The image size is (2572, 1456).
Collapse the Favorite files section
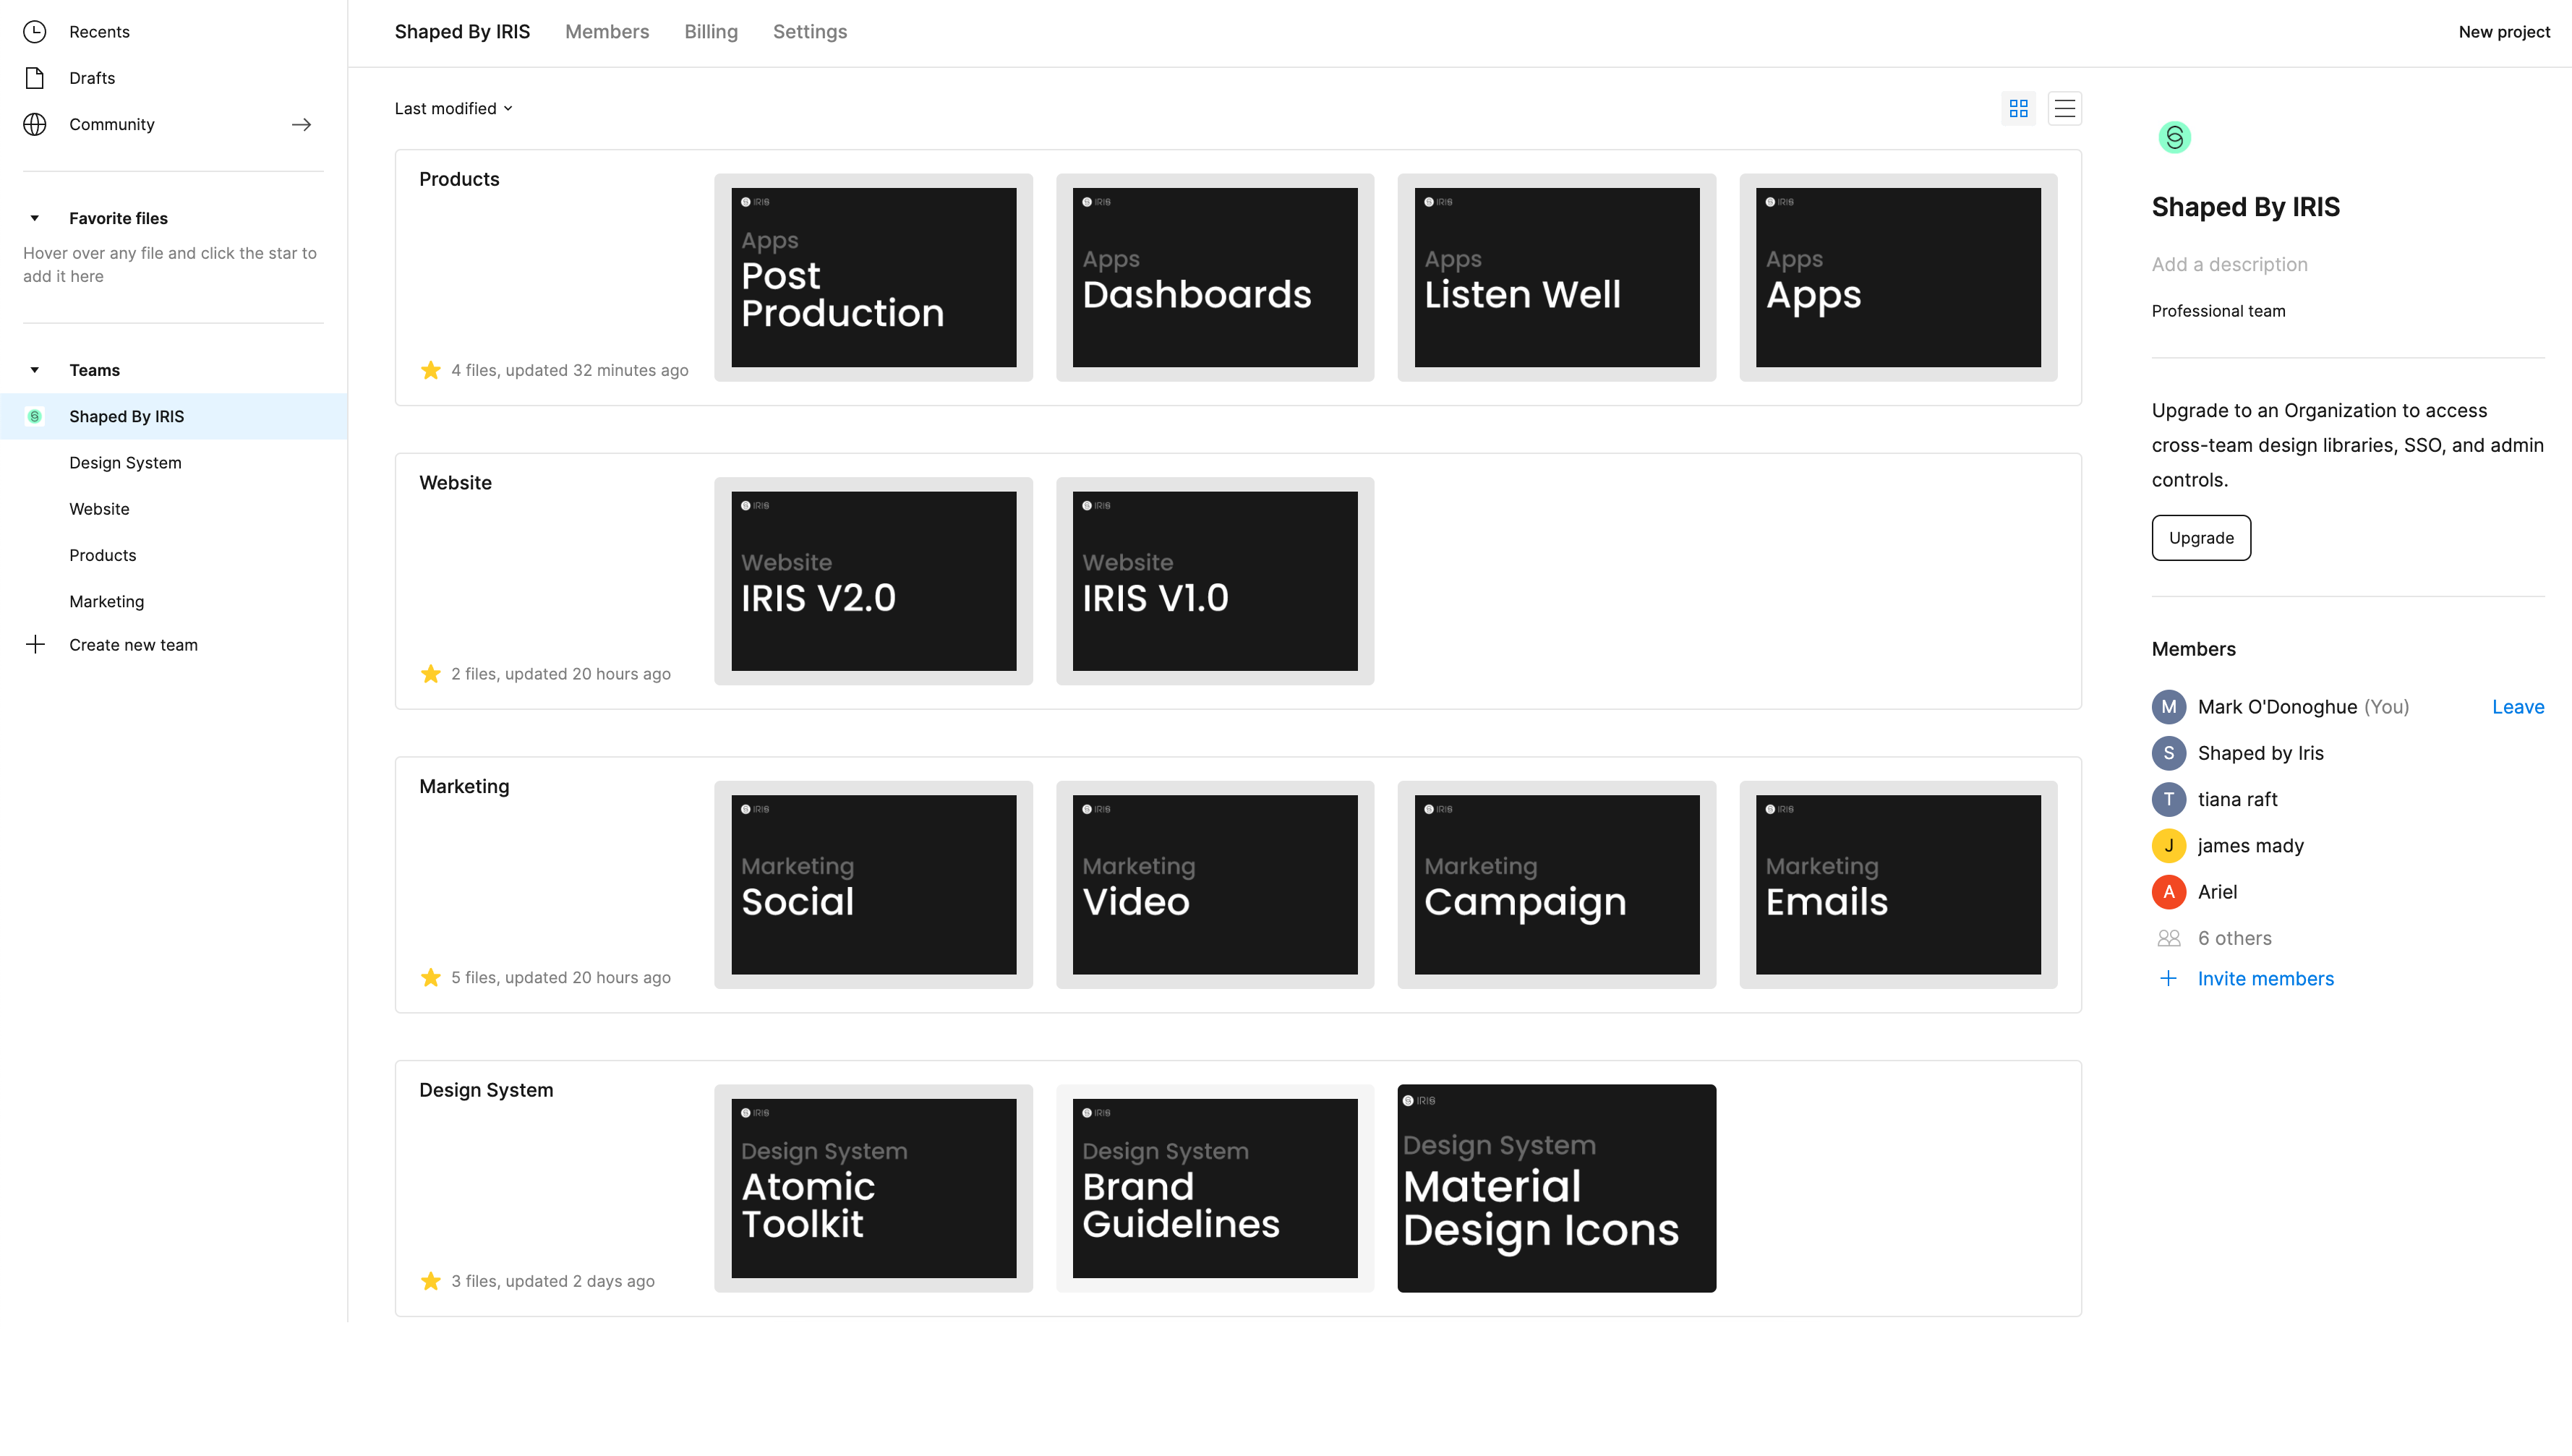[x=35, y=218]
